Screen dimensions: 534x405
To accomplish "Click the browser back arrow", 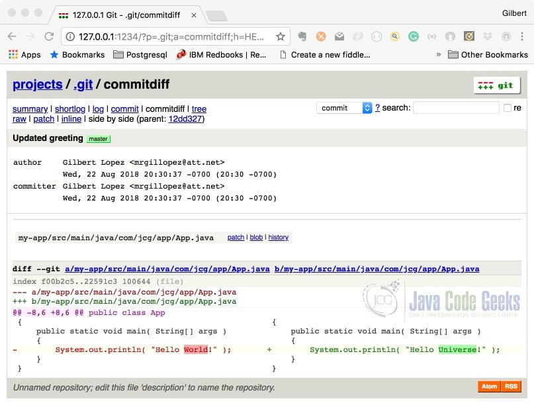I will click(x=12, y=36).
